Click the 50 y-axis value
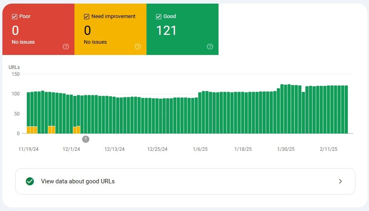The width and height of the screenshot is (369, 211). coord(17,114)
